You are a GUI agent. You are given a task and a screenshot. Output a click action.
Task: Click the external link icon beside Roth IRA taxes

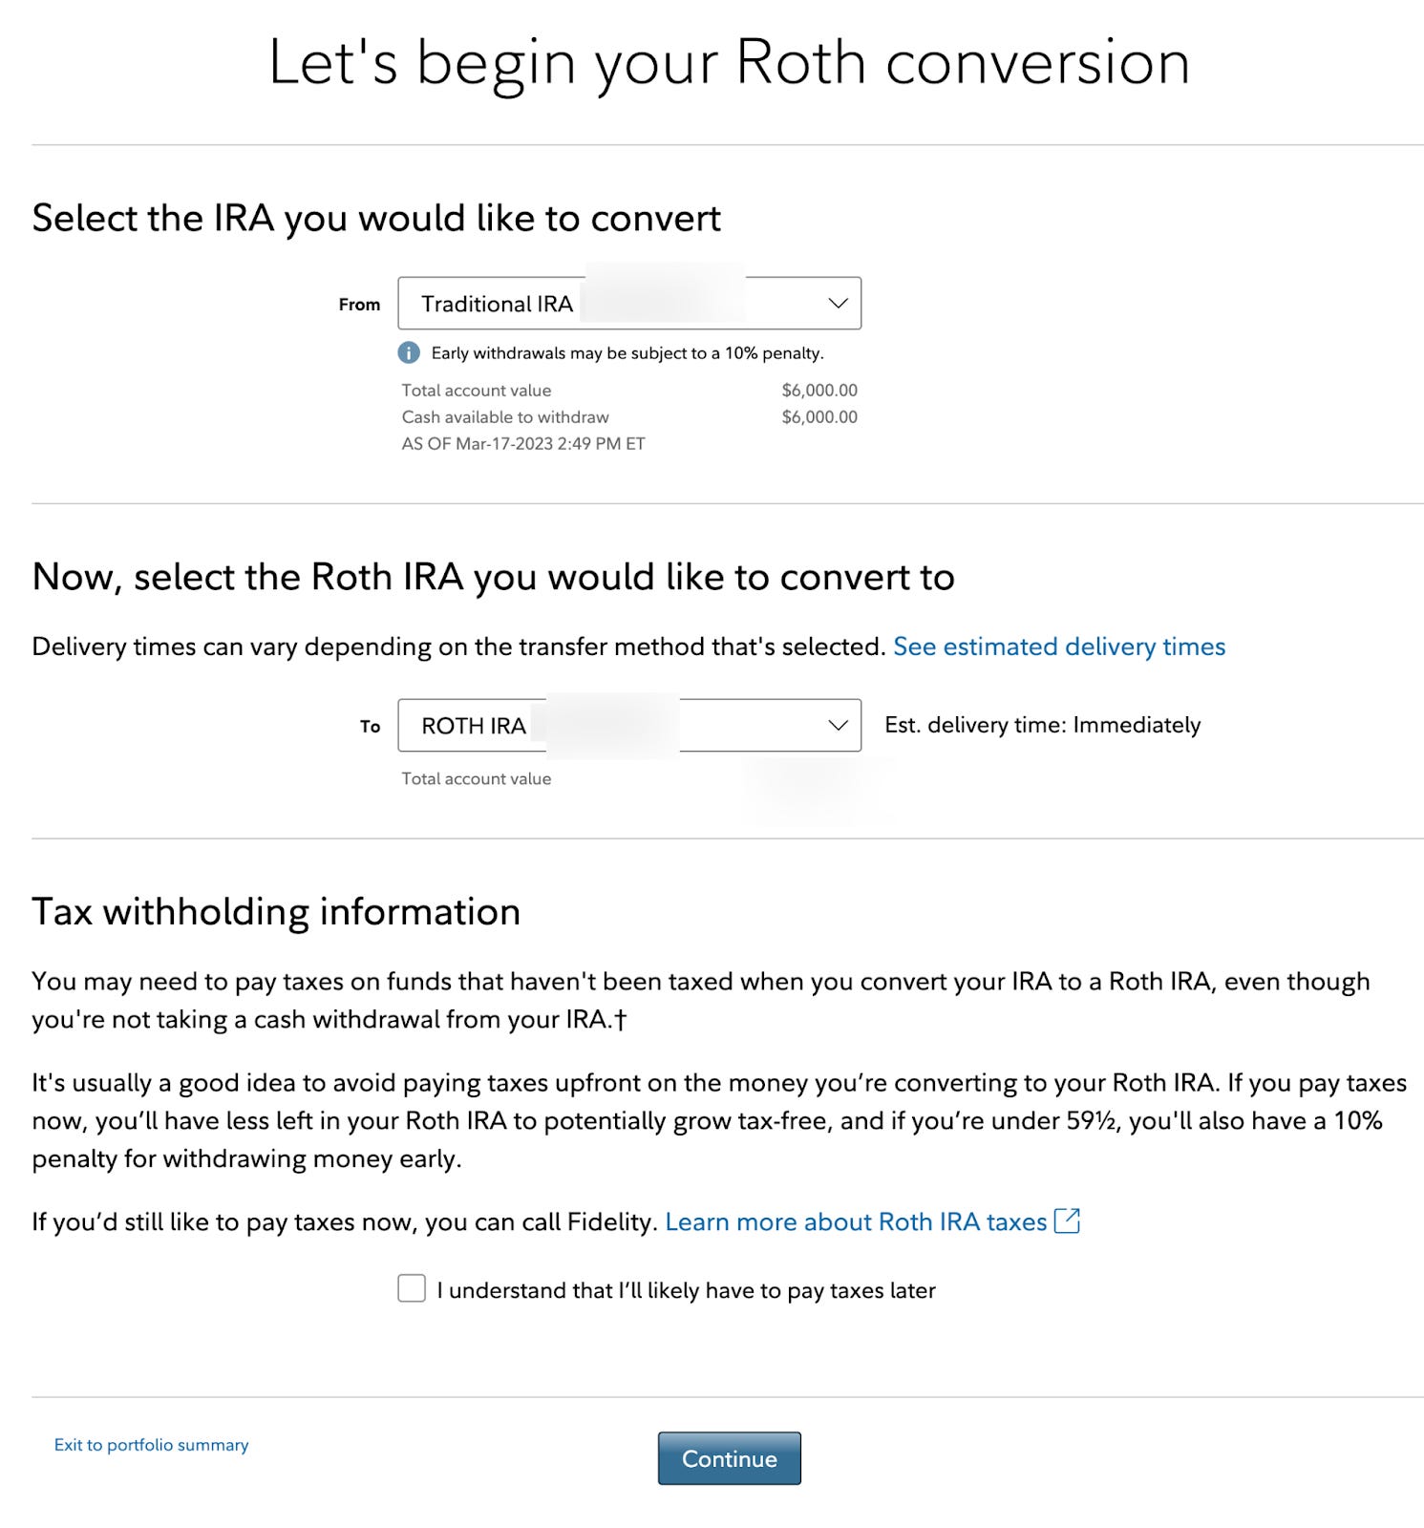point(1068,1221)
